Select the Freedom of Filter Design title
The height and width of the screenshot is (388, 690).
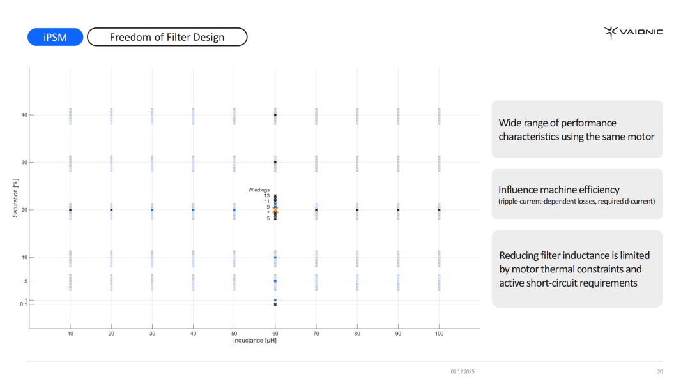[x=167, y=37]
